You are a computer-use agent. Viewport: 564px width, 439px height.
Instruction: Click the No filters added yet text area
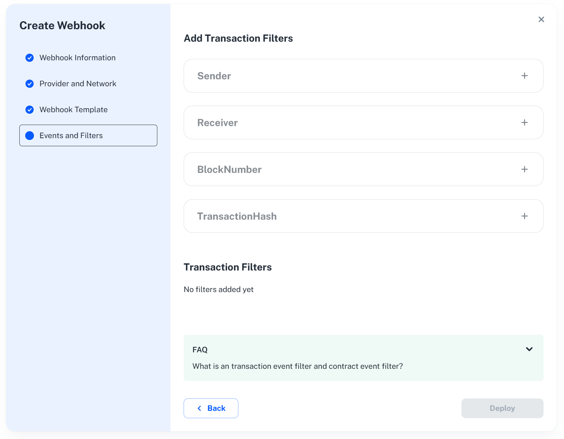point(219,289)
